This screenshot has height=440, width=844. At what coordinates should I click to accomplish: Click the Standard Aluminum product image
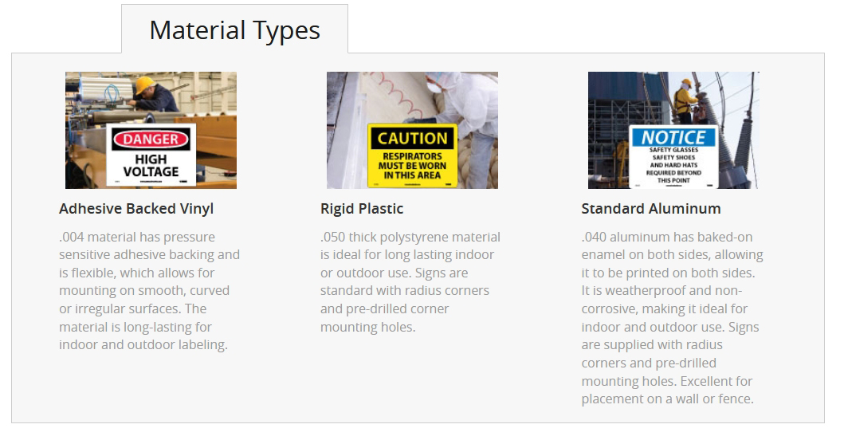point(673,130)
